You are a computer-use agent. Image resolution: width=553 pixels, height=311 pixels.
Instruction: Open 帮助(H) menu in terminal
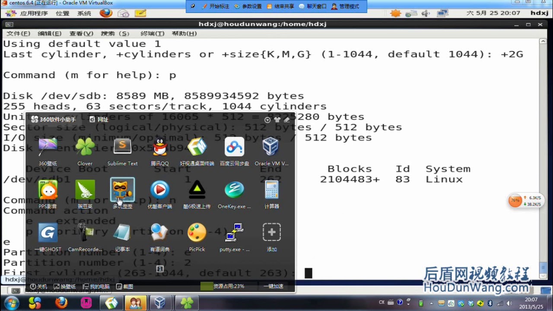pos(184,34)
